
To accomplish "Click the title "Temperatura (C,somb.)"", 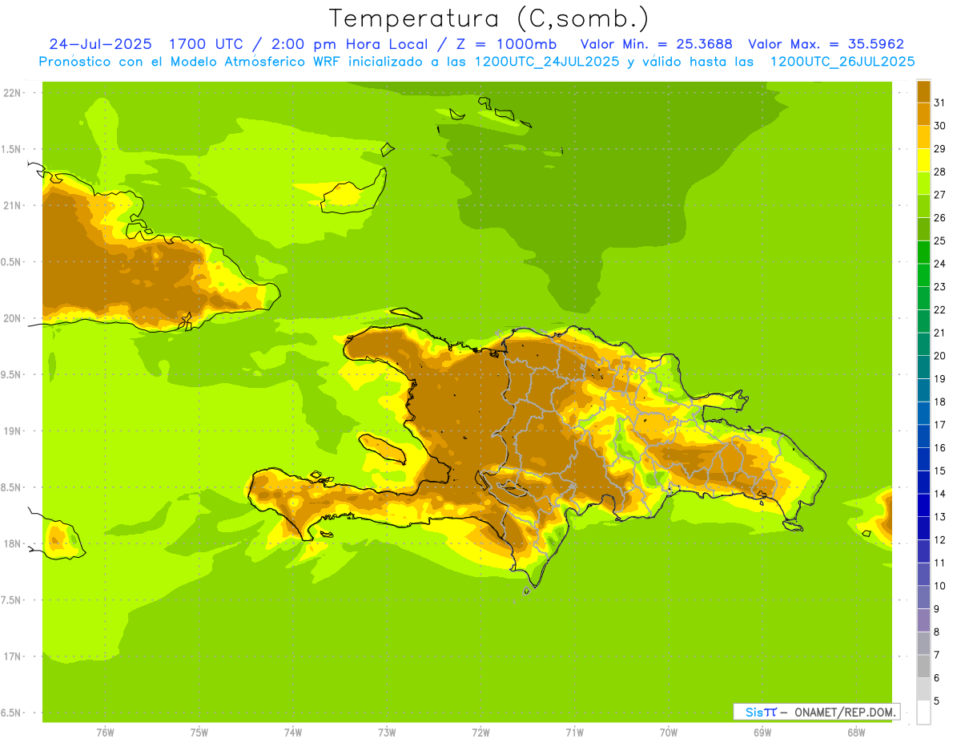I will point(489,18).
